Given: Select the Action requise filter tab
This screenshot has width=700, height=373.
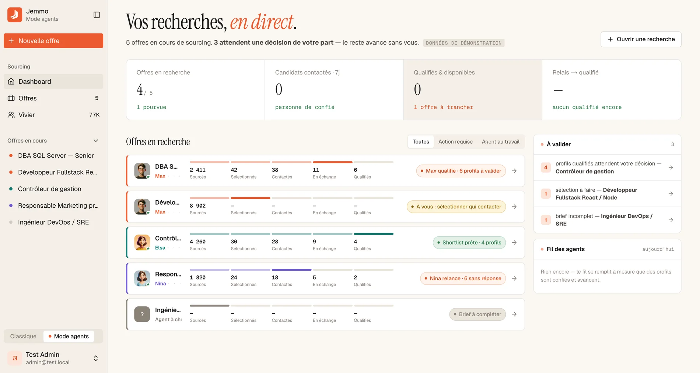Looking at the screenshot, I should pos(455,142).
